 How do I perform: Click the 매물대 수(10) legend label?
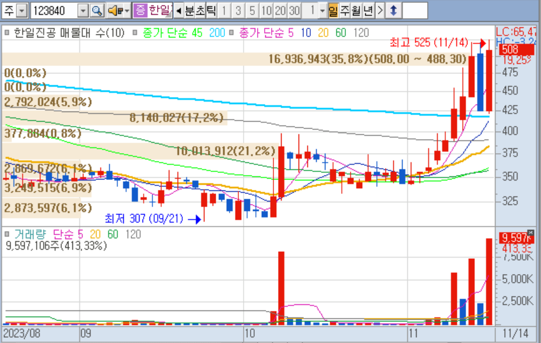click(92, 33)
